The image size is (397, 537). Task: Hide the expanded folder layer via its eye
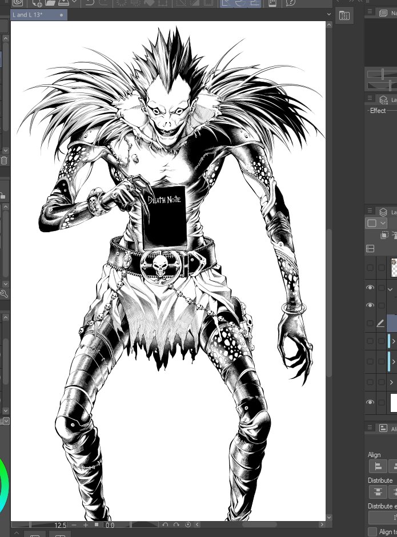pos(370,288)
